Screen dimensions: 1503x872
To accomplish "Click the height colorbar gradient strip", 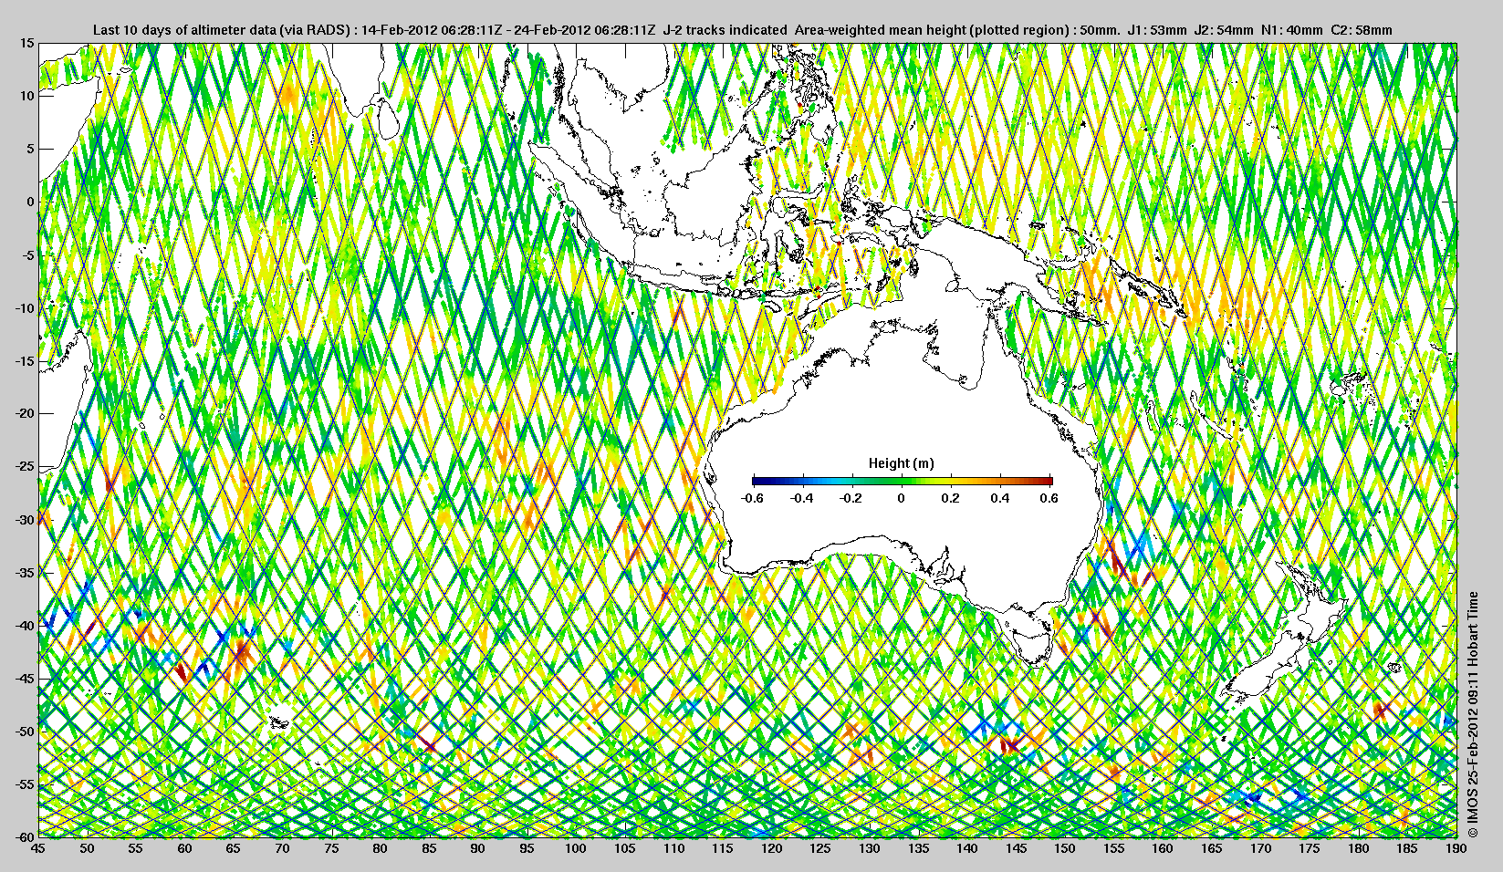I will (x=903, y=481).
